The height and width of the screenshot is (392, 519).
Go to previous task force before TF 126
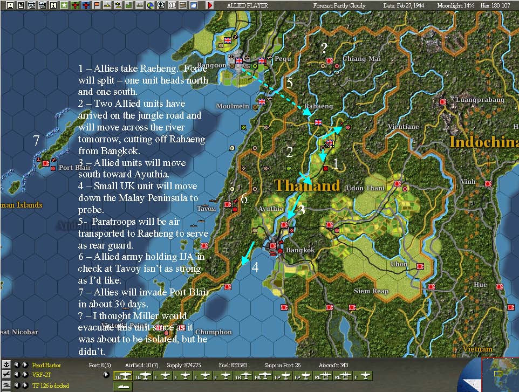17,386
